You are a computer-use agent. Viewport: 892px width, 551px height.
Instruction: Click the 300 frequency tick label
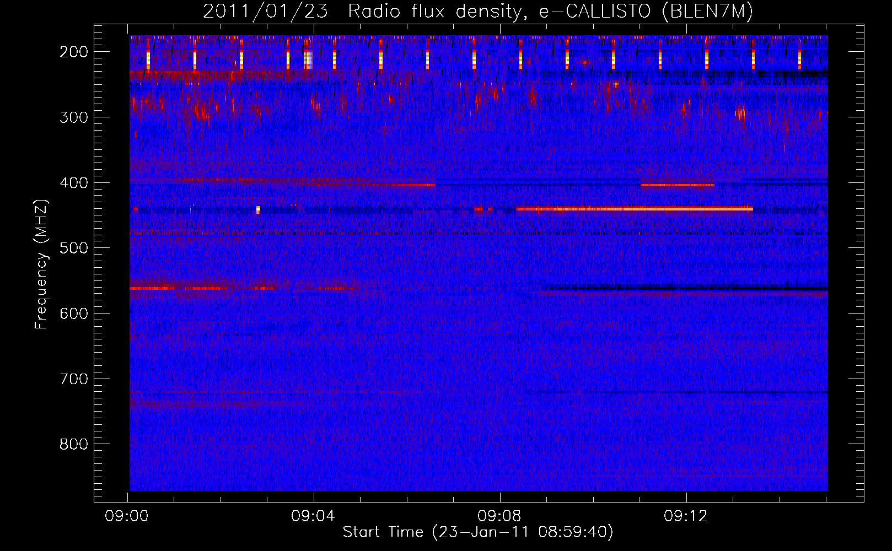pyautogui.click(x=74, y=117)
